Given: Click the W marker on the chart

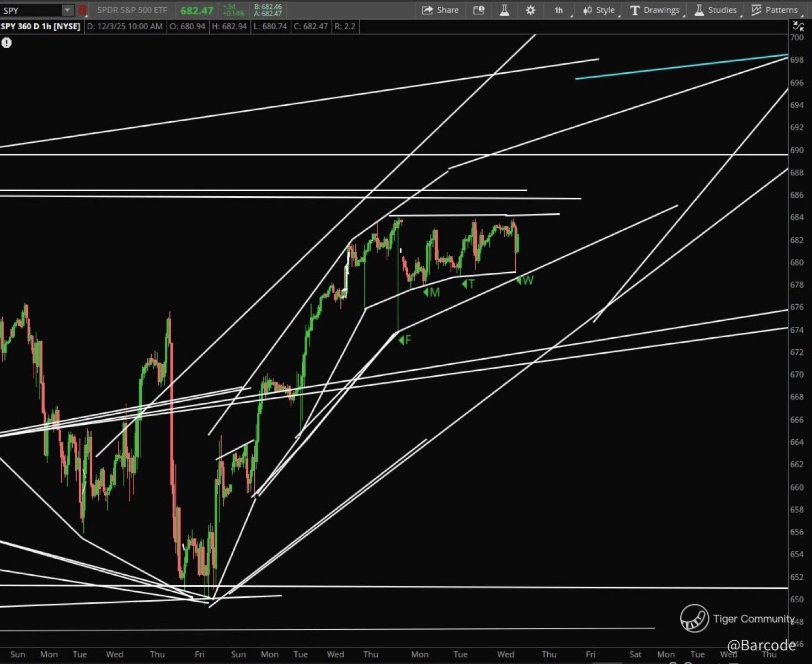Looking at the screenshot, I should tap(525, 280).
